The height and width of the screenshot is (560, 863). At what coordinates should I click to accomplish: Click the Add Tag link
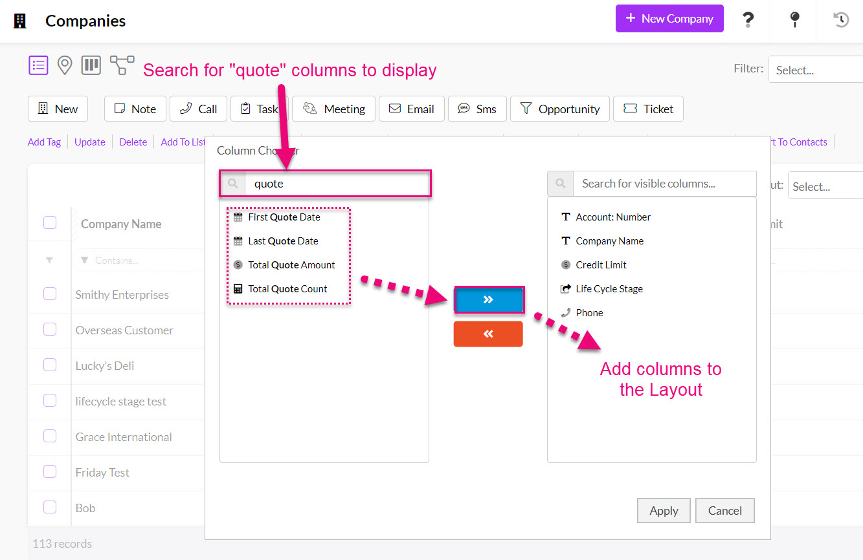44,142
